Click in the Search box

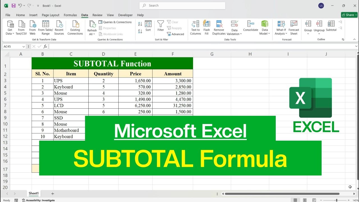click(x=182, y=5)
